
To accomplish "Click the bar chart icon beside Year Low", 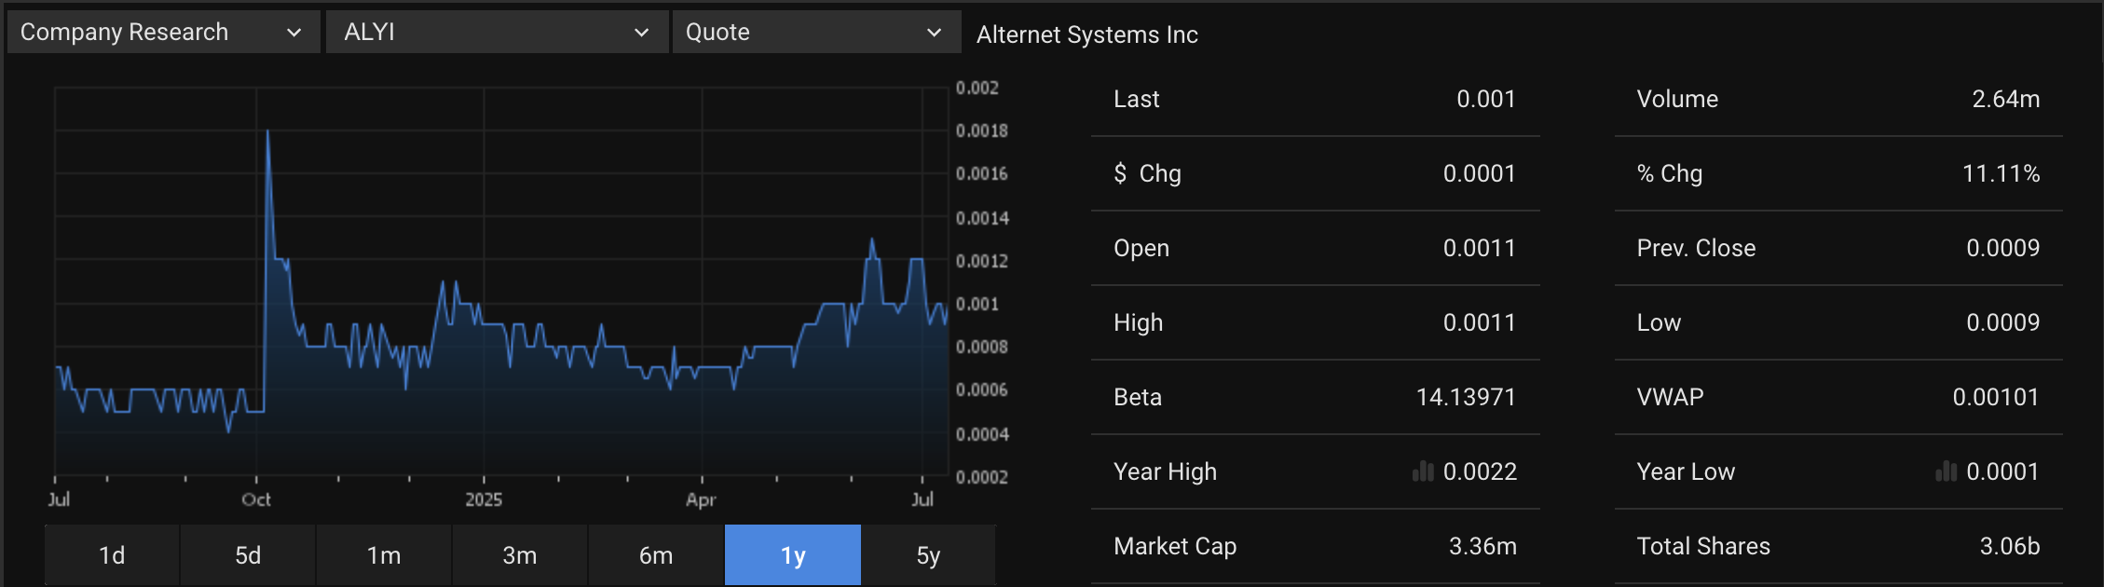I will pyautogui.click(x=1946, y=471).
